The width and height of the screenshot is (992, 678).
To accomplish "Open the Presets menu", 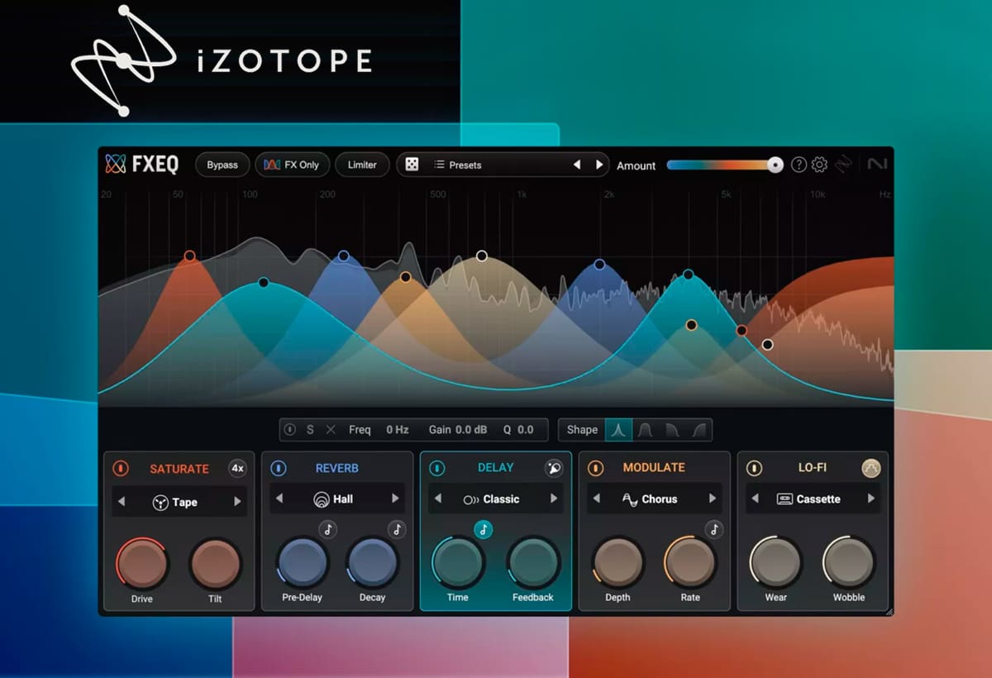I will pyautogui.click(x=465, y=165).
